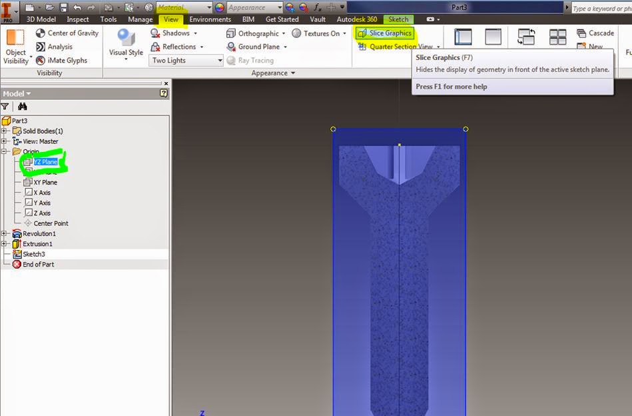The width and height of the screenshot is (632, 416).
Task: Click the browser help question icon
Action: click(163, 93)
